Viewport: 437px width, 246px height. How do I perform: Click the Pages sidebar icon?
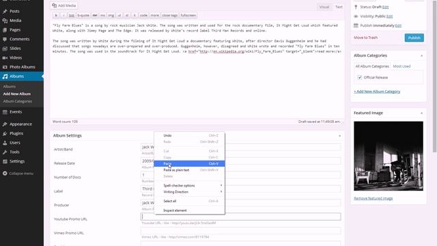[x=5, y=30]
